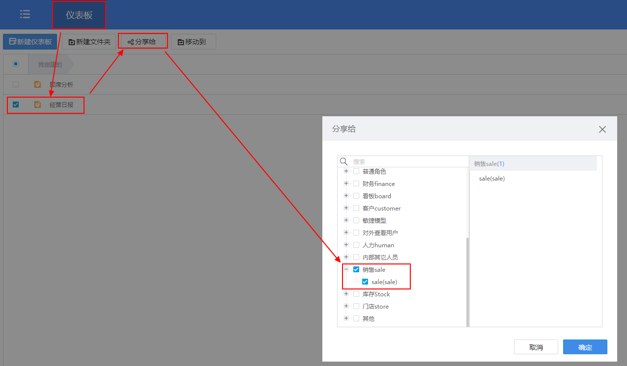This screenshot has height=366, width=627.
Task: Click the 取消 button
Action: point(536,347)
